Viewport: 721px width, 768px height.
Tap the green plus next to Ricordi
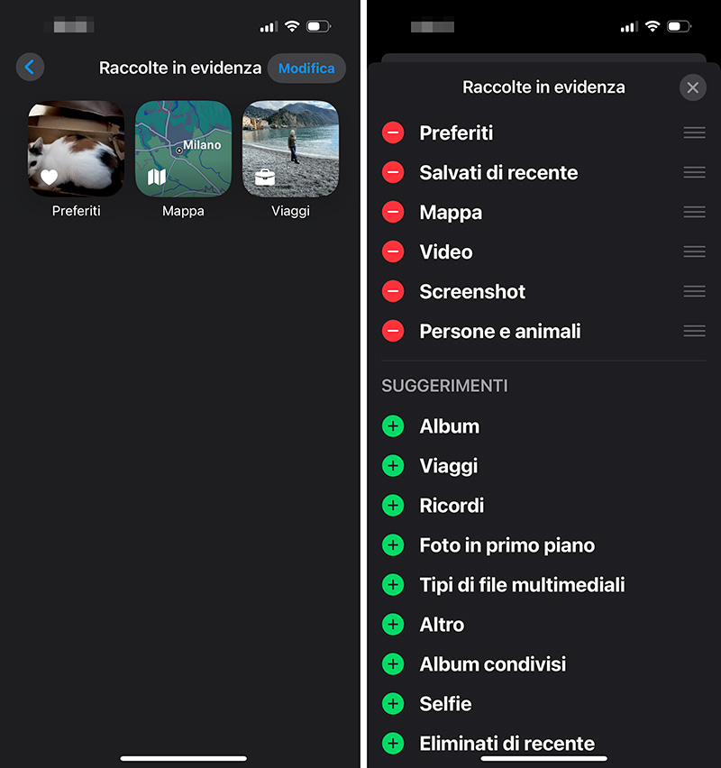(x=393, y=506)
